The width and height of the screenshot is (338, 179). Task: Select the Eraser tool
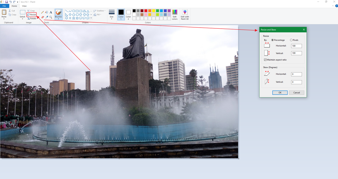pos(43,17)
